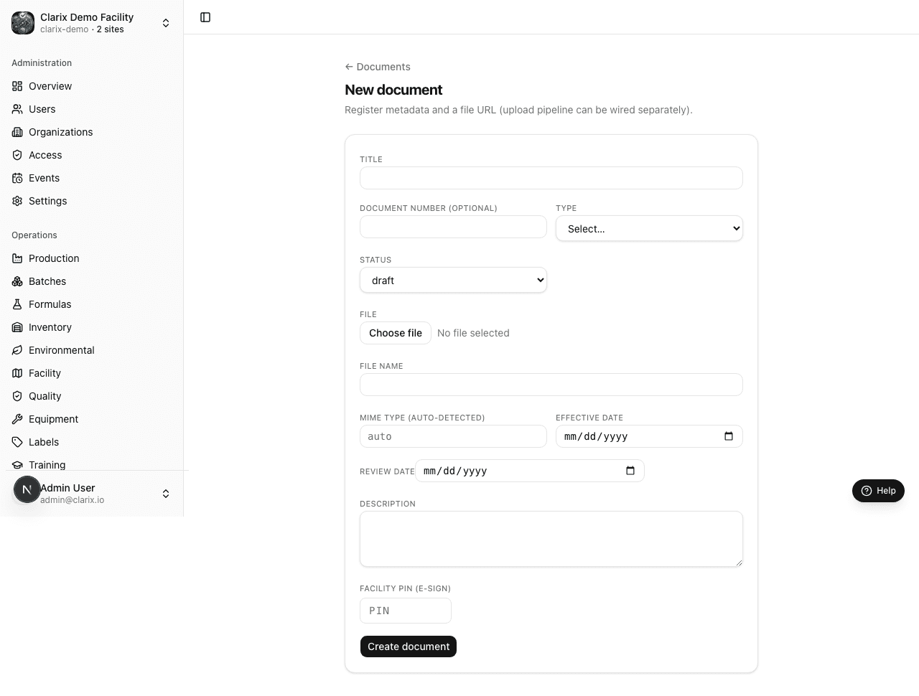
Task: Focus the File Name input field
Action: pos(551,385)
